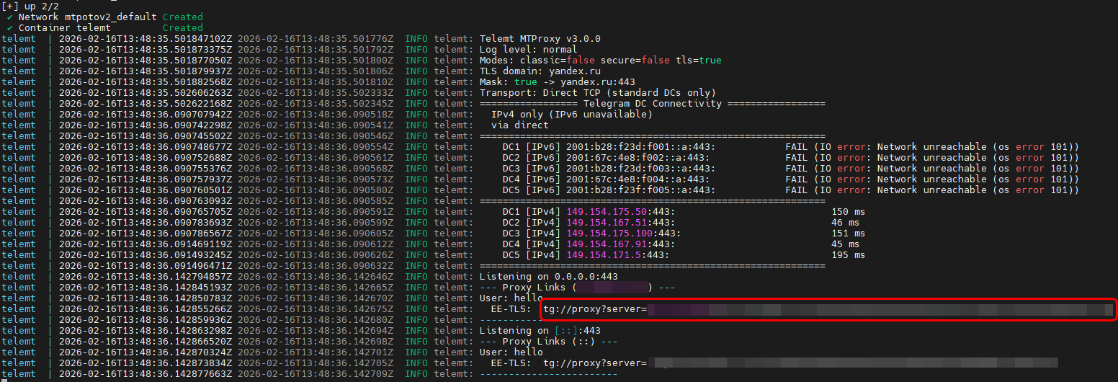
Task: Select the Telemt MTProxy v3.0.0 text
Action: pyautogui.click(x=540, y=39)
